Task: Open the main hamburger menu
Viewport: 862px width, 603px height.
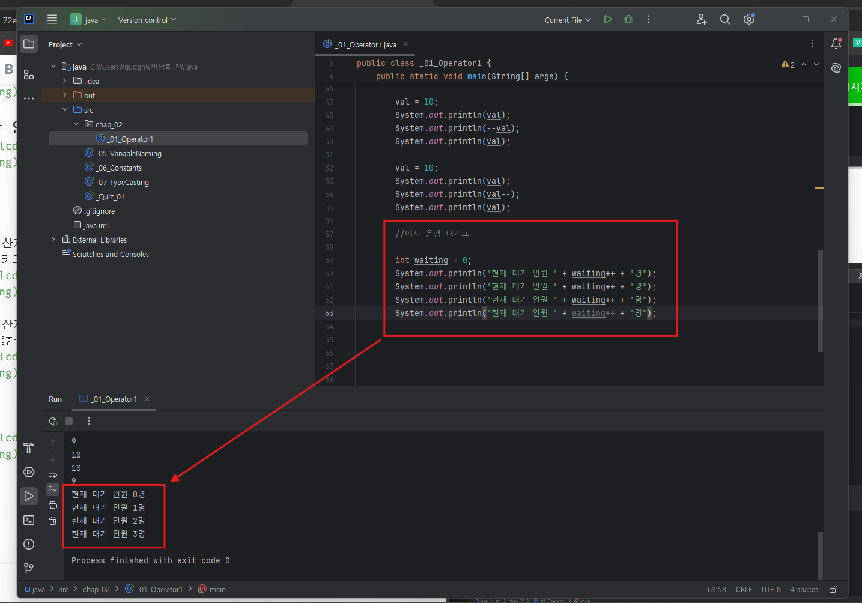Action: tap(52, 19)
